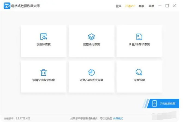
Task: Click 登录 to sign in
Action: pyautogui.click(x=119, y=6)
